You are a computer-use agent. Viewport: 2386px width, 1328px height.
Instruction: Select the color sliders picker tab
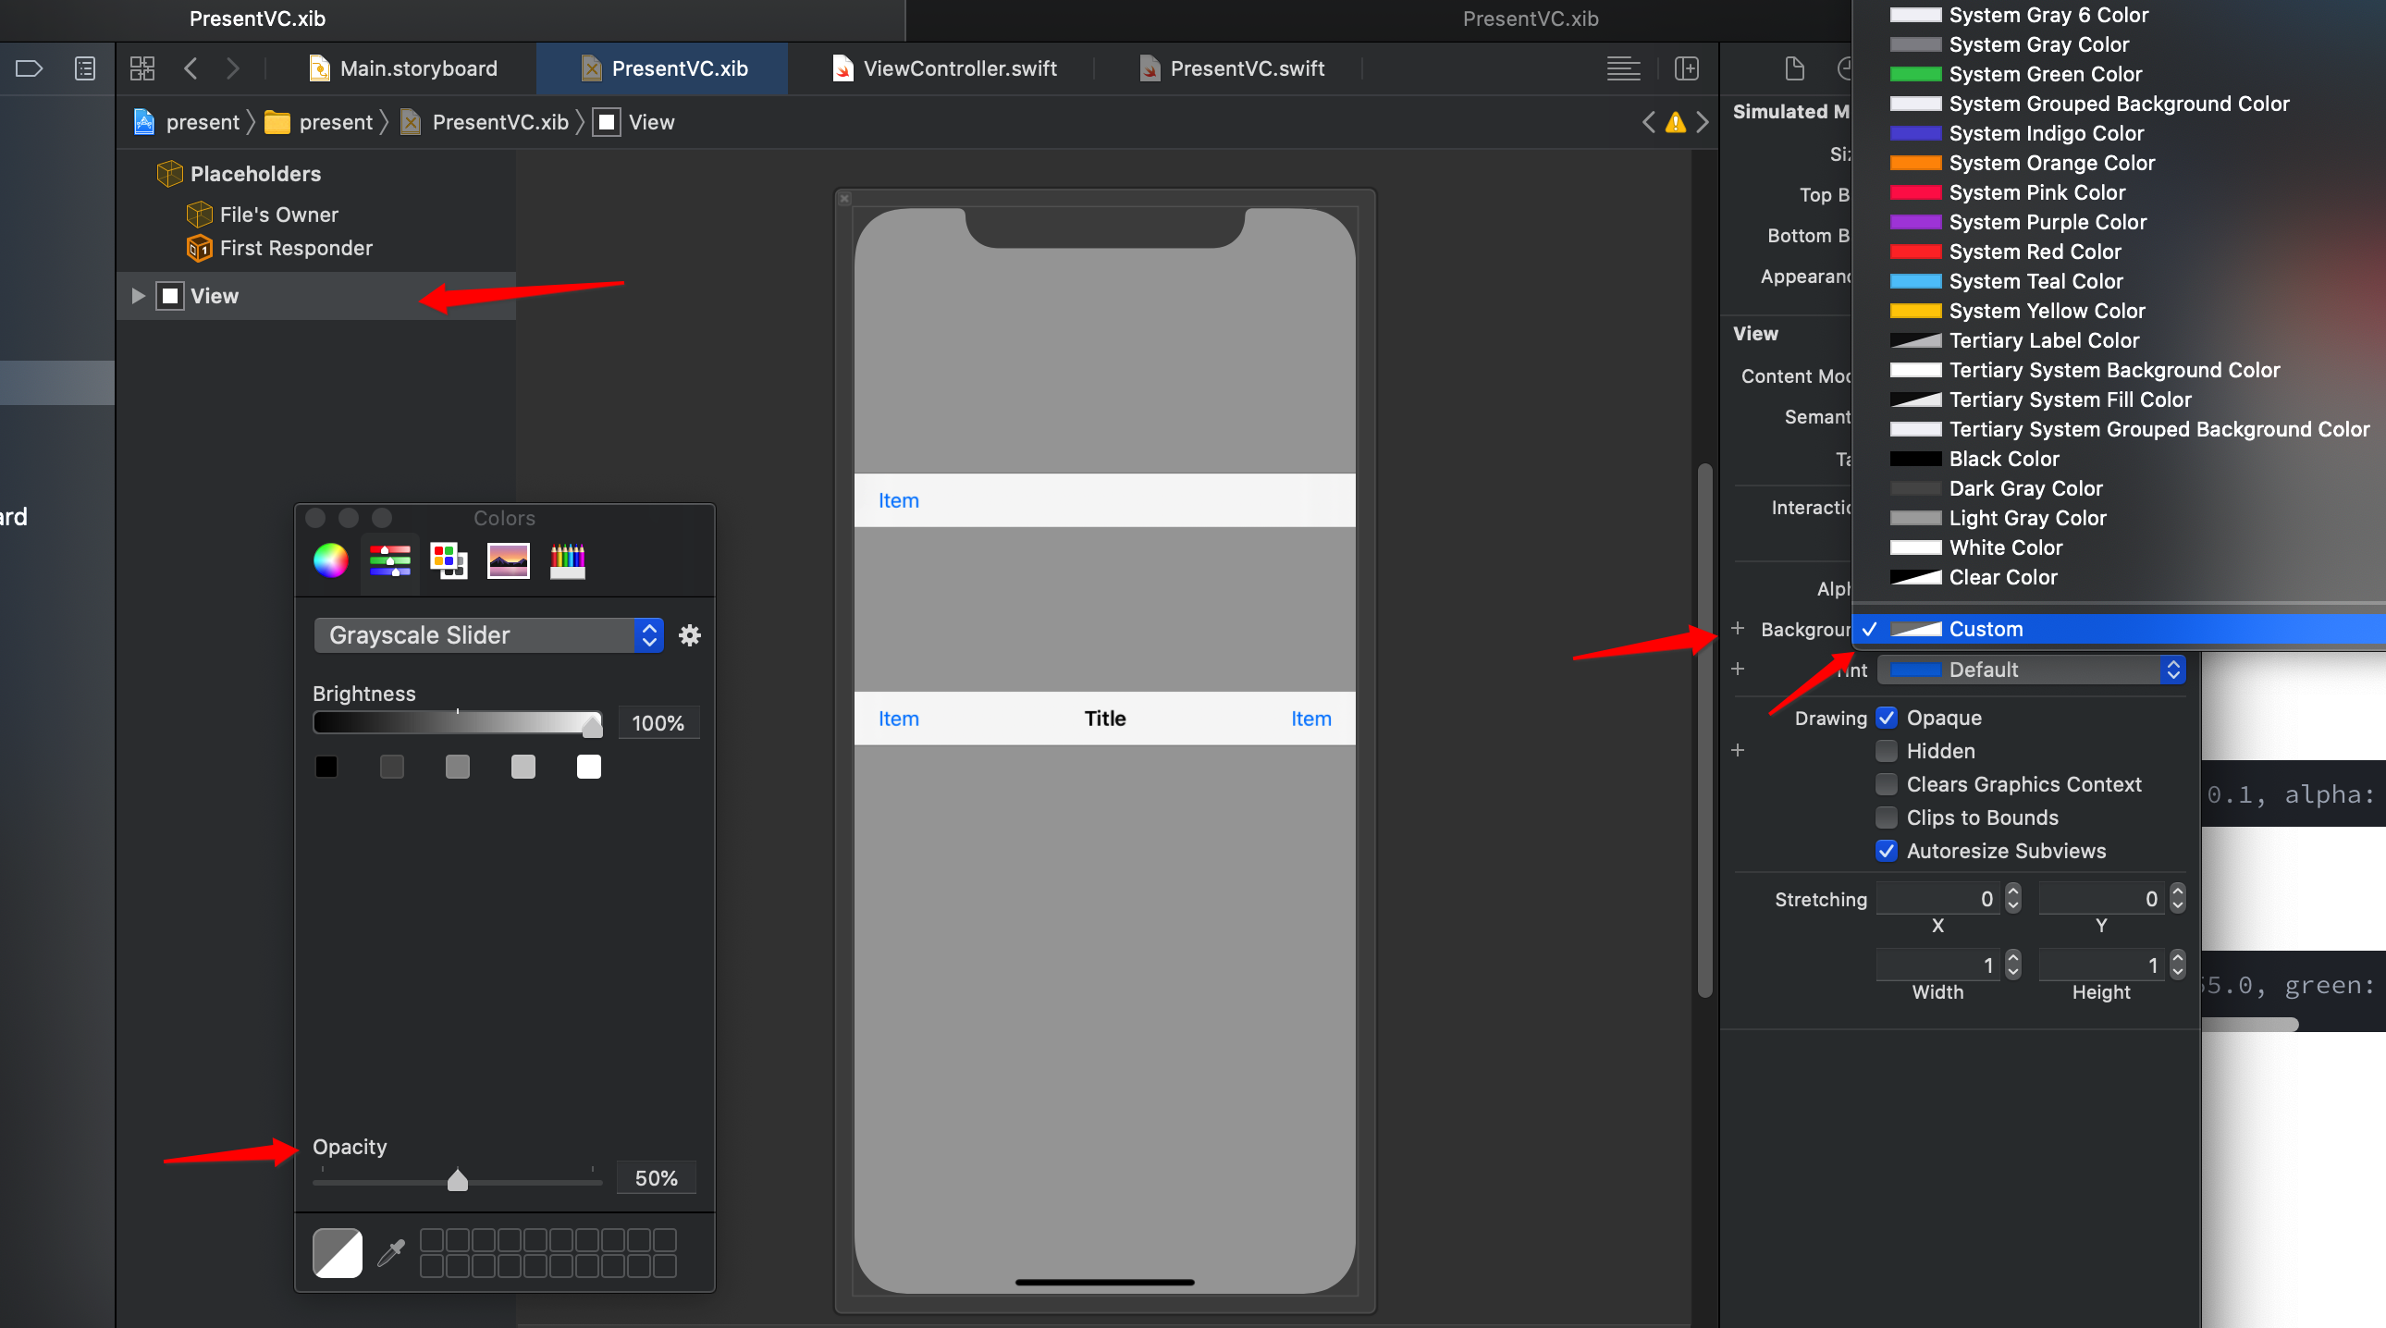(390, 560)
